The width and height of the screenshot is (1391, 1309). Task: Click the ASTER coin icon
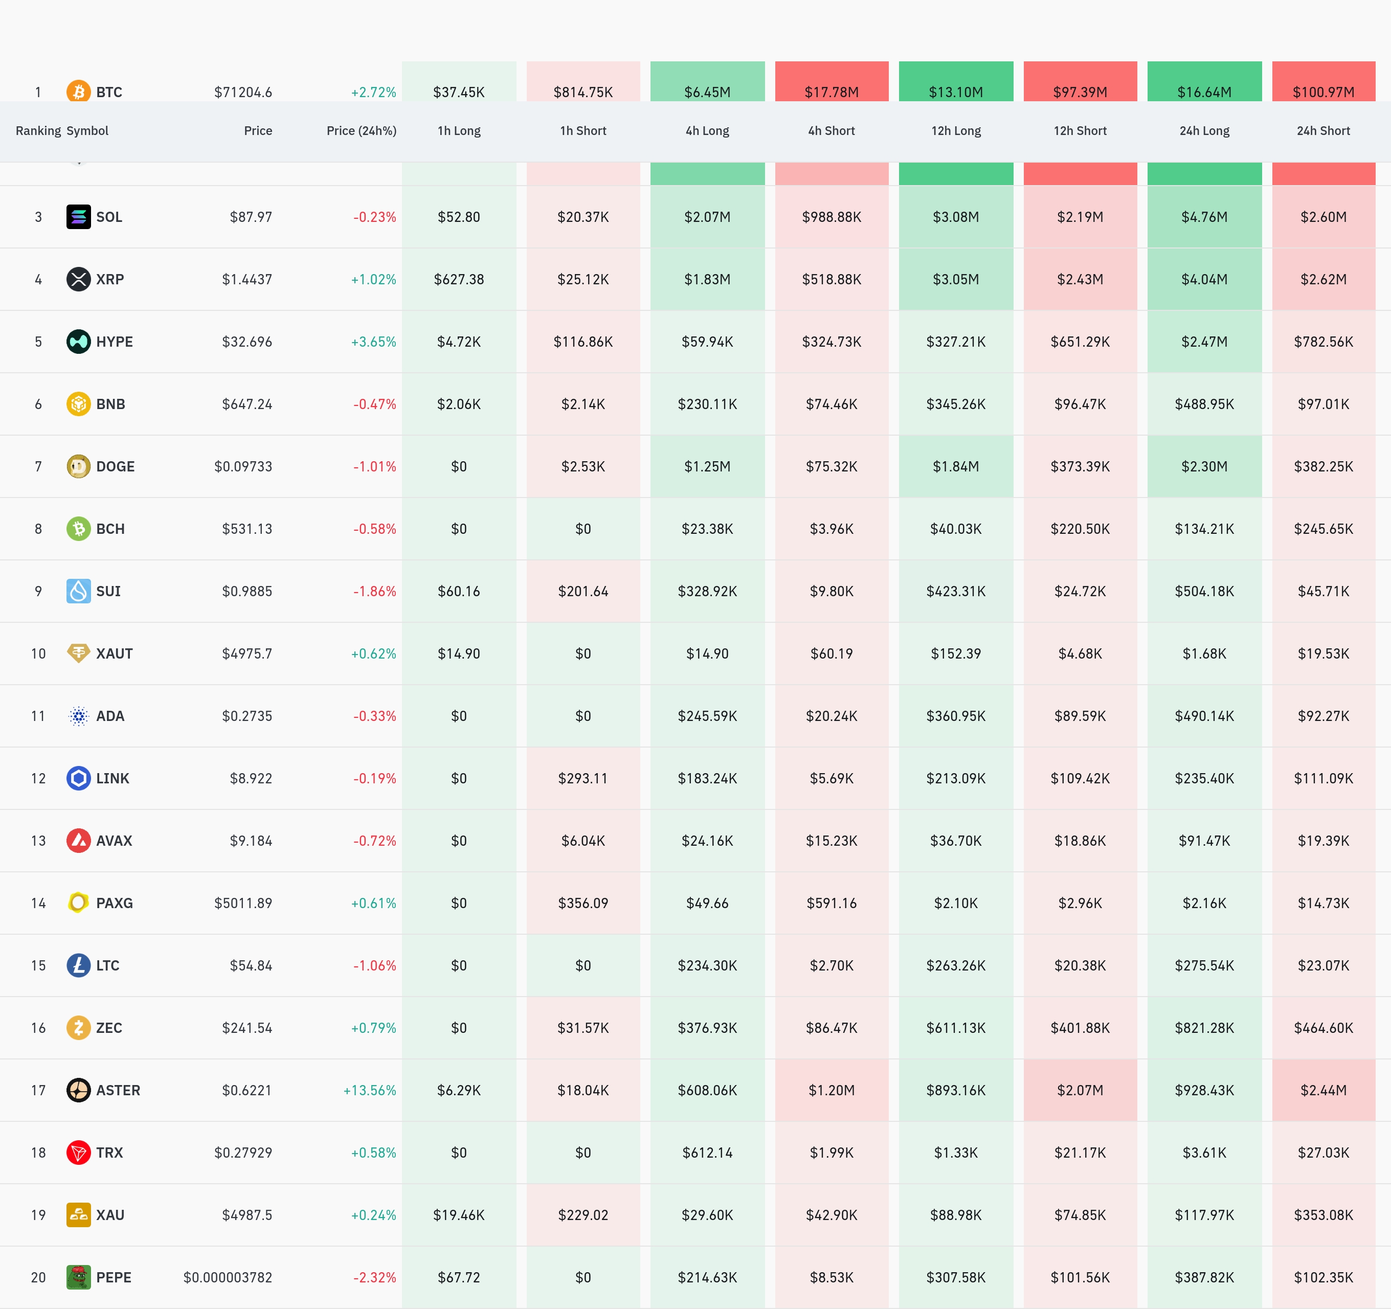tap(78, 1090)
